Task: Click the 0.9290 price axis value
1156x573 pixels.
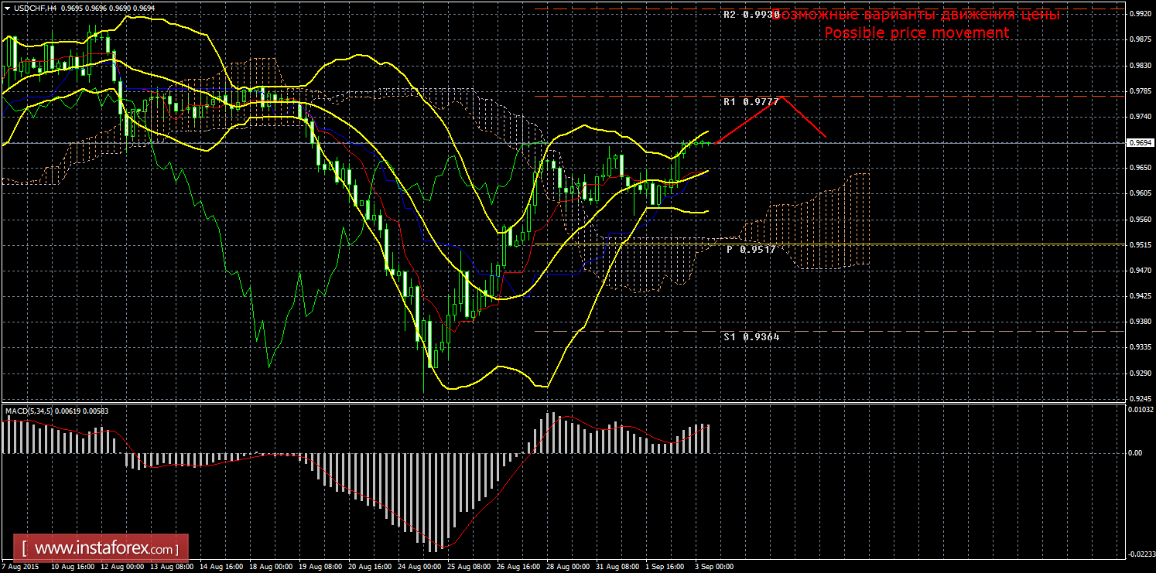Action: click(1140, 373)
